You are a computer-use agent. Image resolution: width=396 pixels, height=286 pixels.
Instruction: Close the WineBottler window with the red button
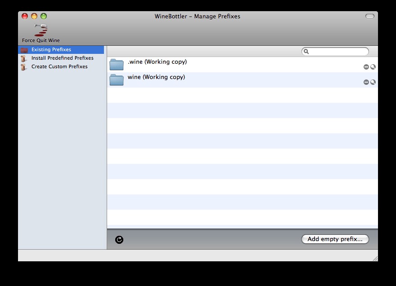pyautogui.click(x=25, y=16)
